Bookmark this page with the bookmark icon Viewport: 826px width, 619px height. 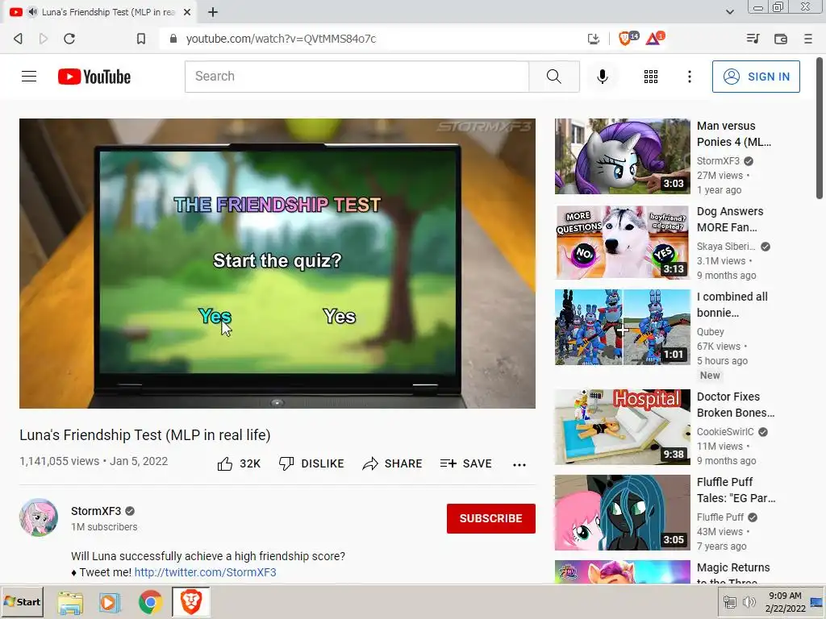click(140, 39)
